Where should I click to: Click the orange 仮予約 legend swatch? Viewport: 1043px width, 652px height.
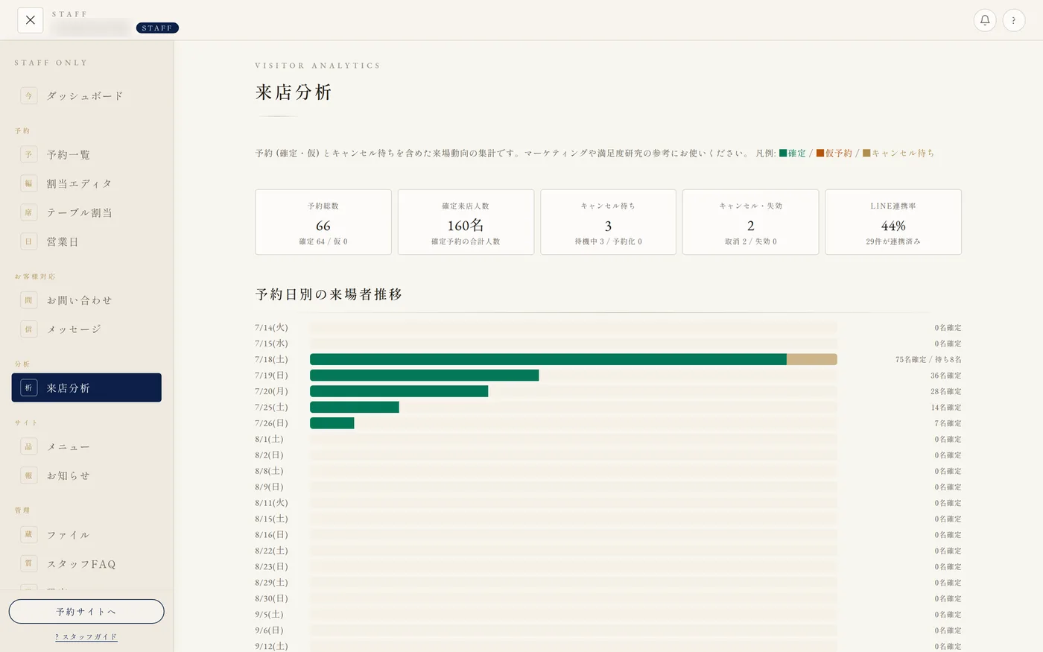tap(820, 153)
